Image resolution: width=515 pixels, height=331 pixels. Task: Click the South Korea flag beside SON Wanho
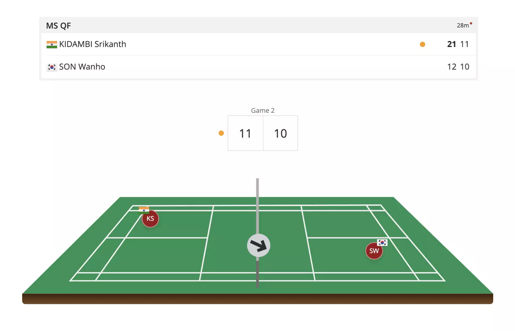(52, 67)
